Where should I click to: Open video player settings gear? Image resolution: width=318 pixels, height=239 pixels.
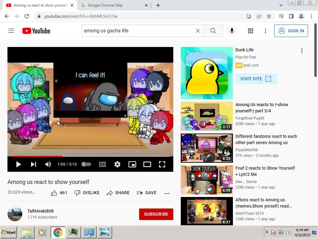pyautogui.click(x=117, y=164)
